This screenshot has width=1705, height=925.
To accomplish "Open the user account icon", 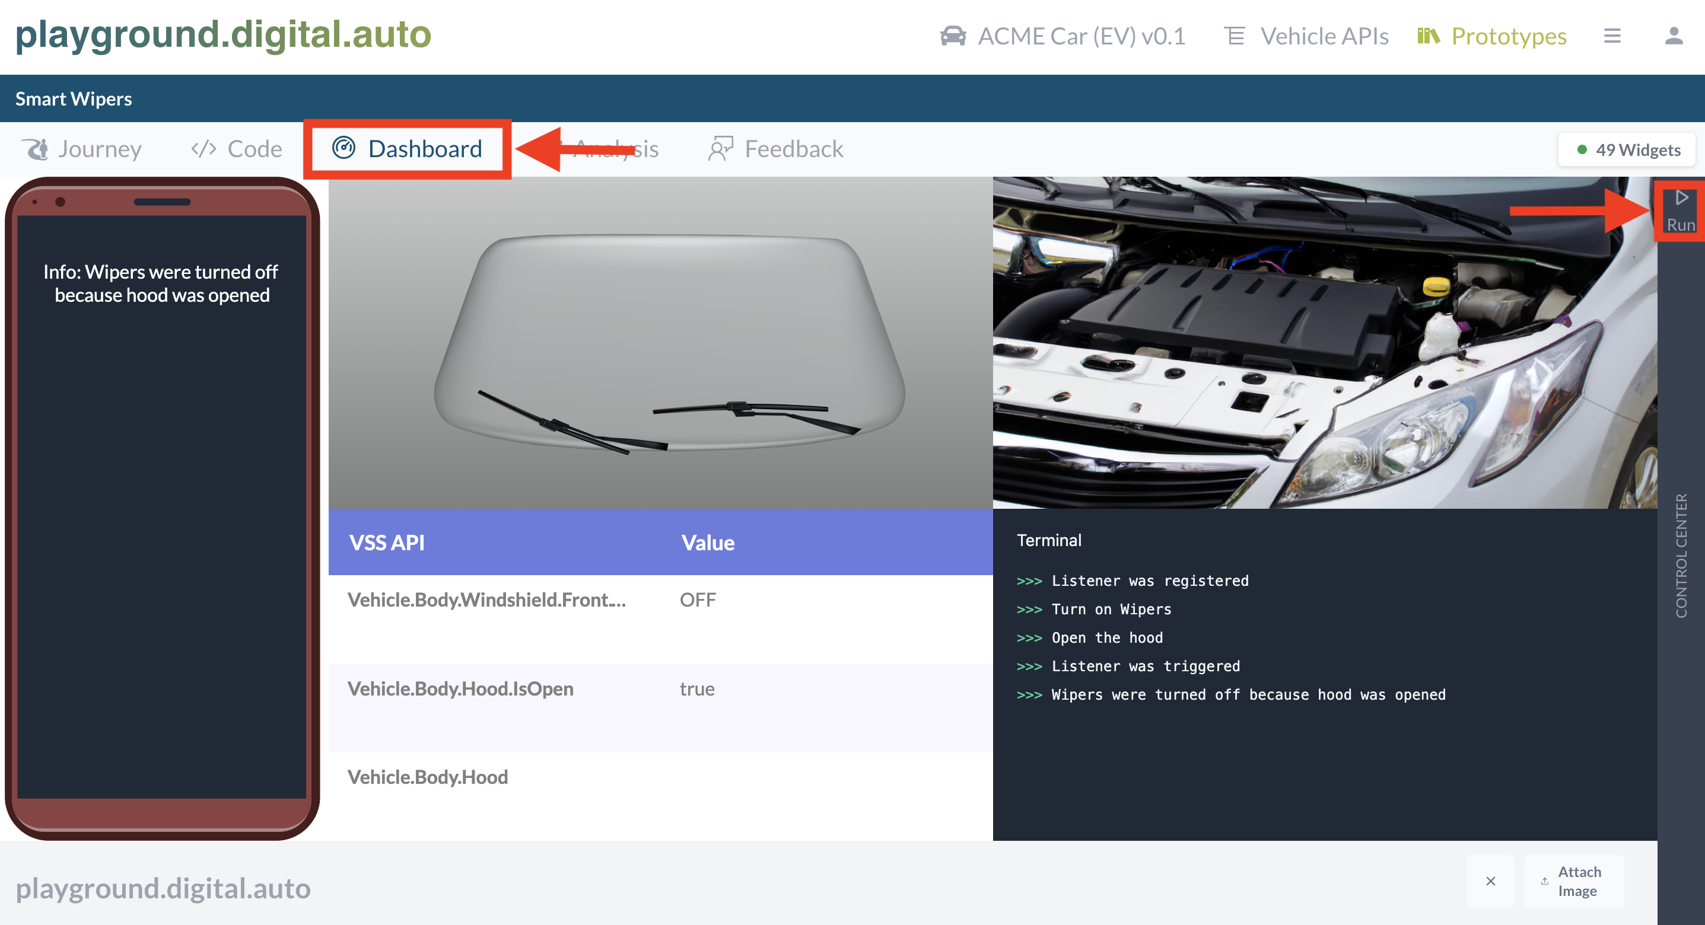I will (1674, 36).
